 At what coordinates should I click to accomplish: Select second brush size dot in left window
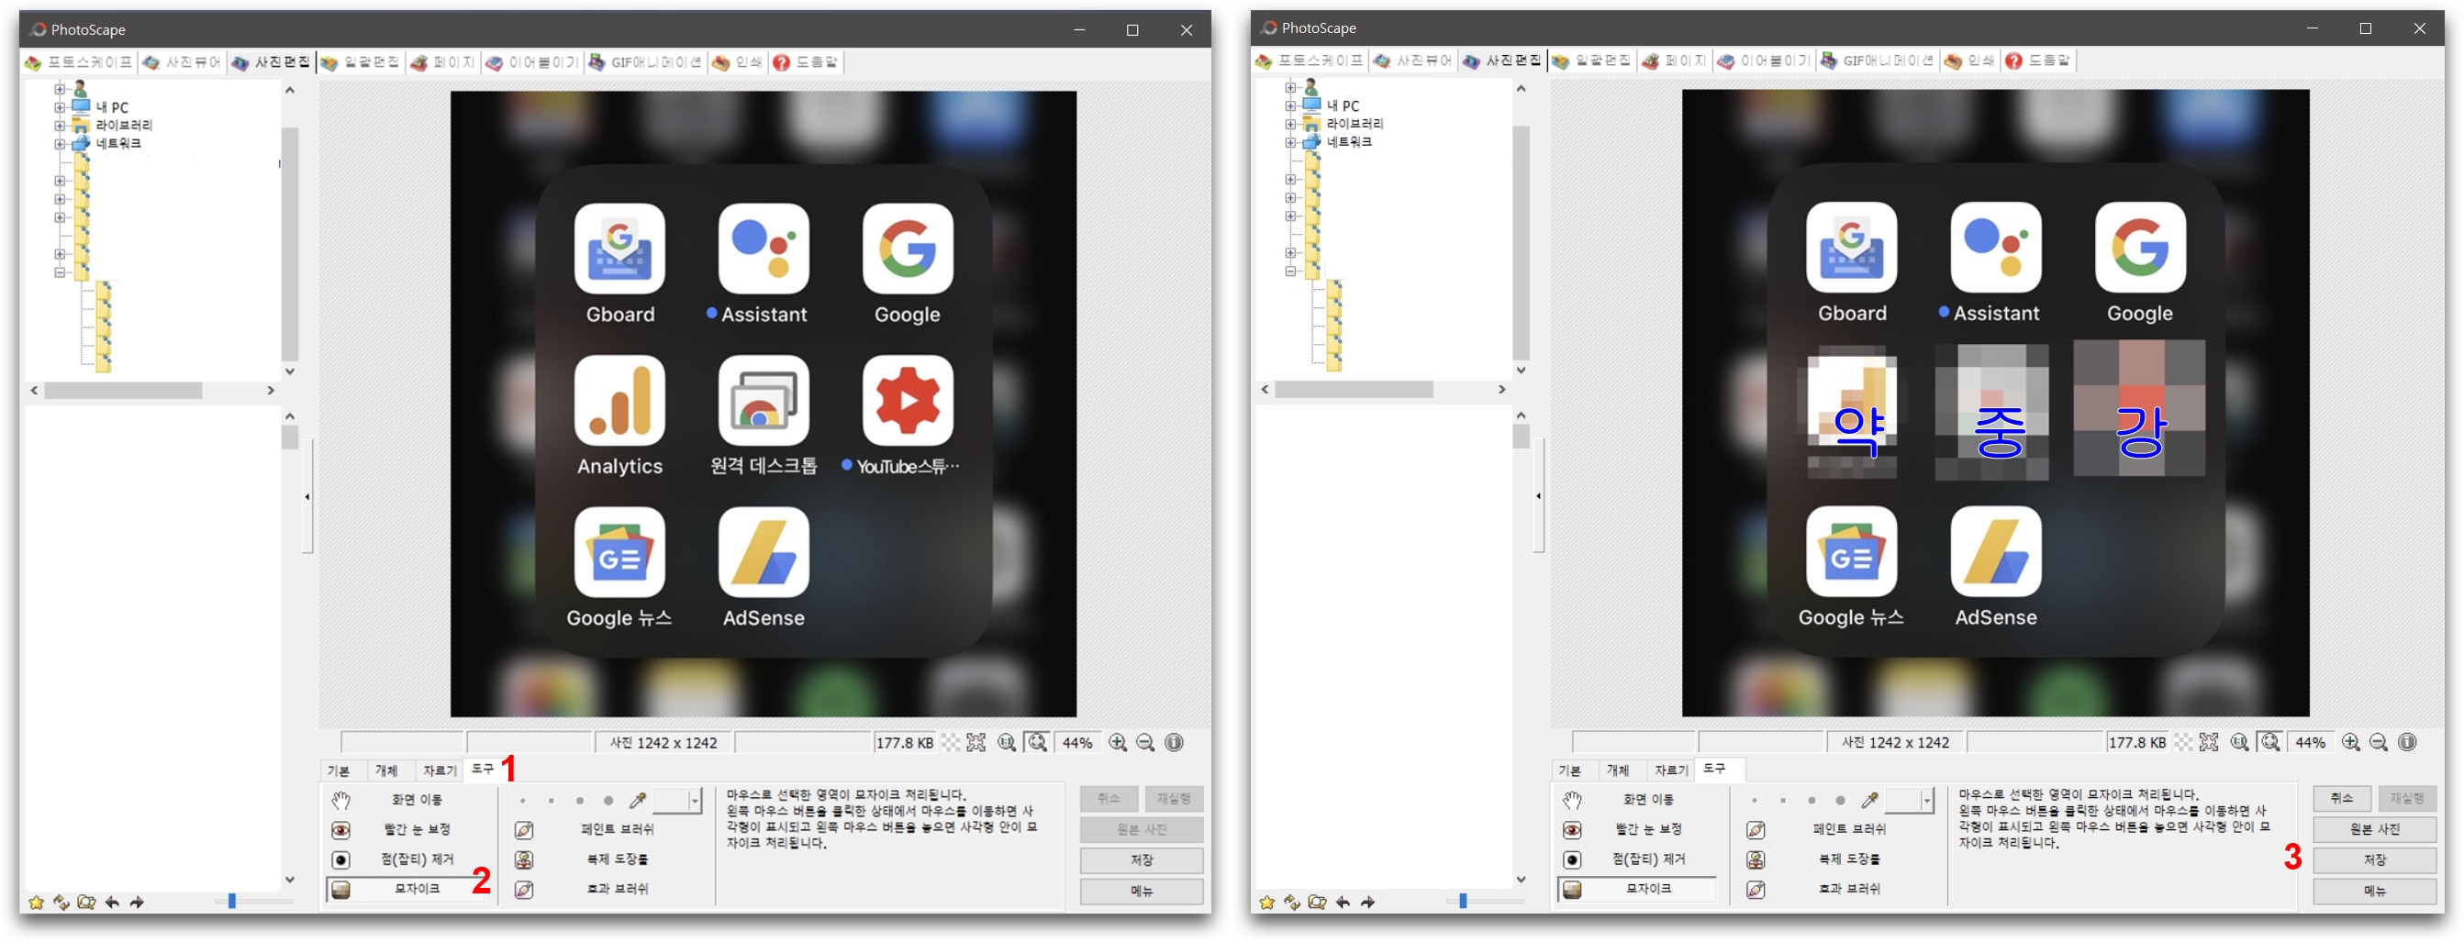(551, 801)
